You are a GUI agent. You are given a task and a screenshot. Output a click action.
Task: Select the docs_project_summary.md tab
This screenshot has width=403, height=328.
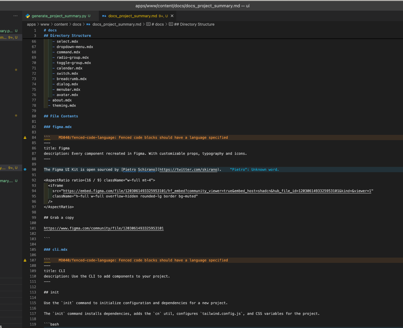(138, 16)
